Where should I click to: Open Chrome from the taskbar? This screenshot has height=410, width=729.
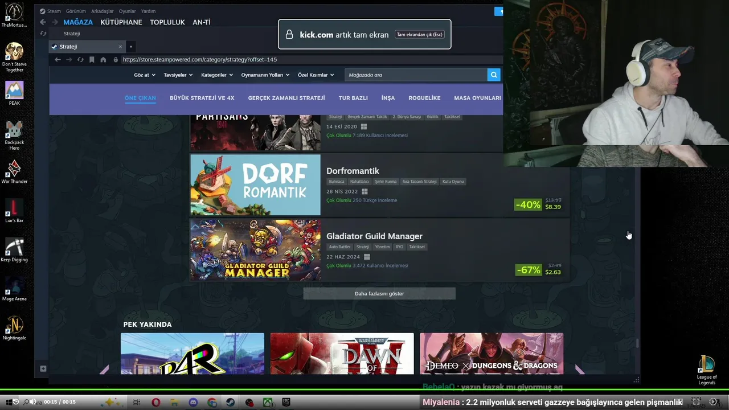(212, 402)
